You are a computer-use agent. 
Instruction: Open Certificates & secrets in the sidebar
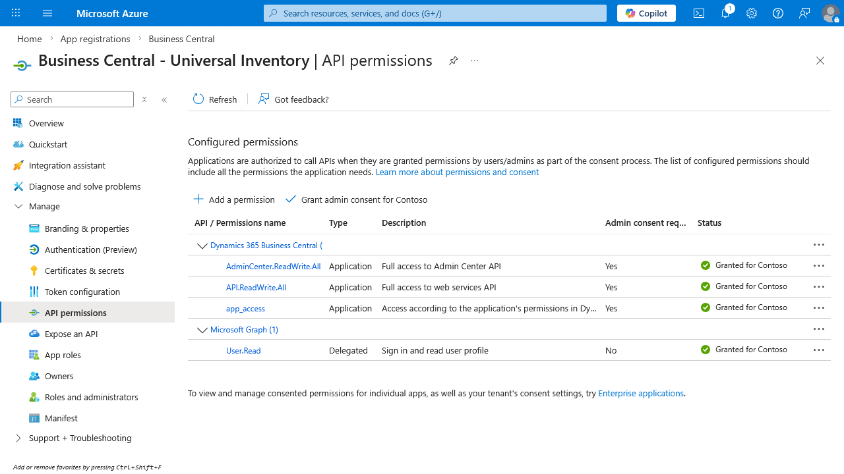pyautogui.click(x=84, y=271)
